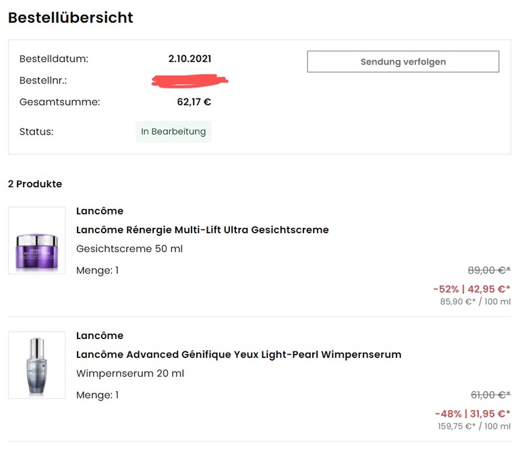This screenshot has height=449, width=530.
Task: Click the In Bearbeitung status badge
Action: 173,131
